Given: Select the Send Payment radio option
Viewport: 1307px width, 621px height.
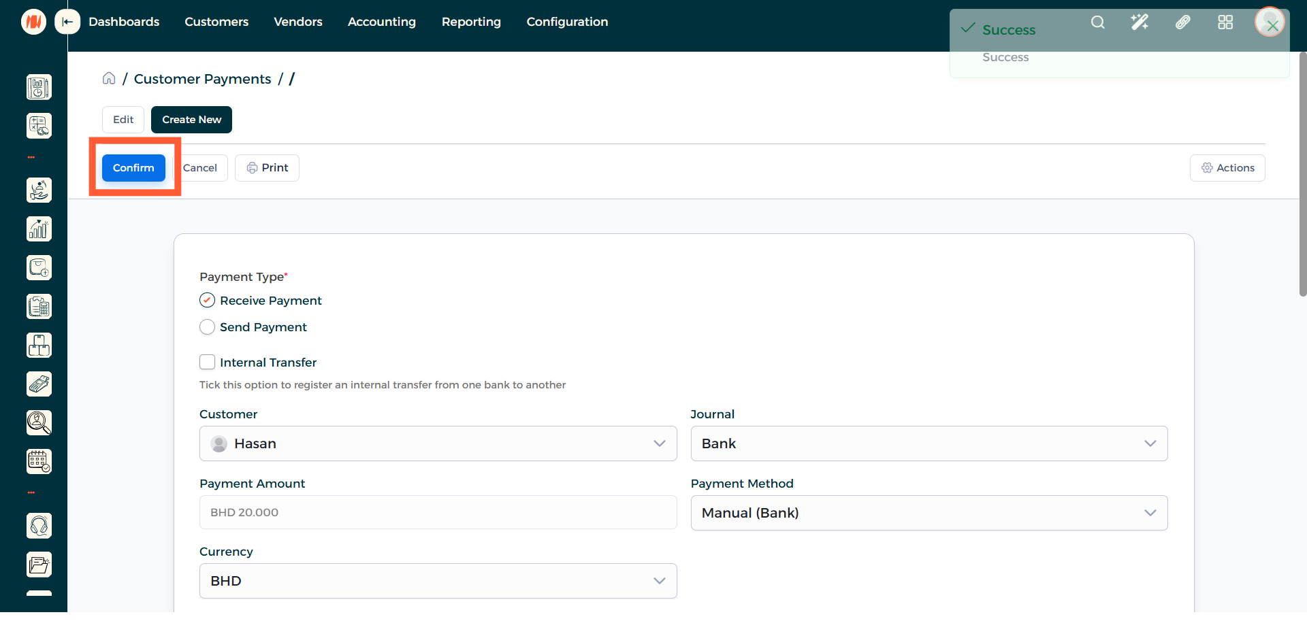Looking at the screenshot, I should (208, 327).
